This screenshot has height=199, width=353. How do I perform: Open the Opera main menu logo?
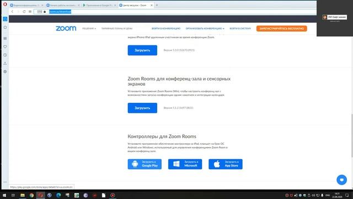tap(5, 4)
